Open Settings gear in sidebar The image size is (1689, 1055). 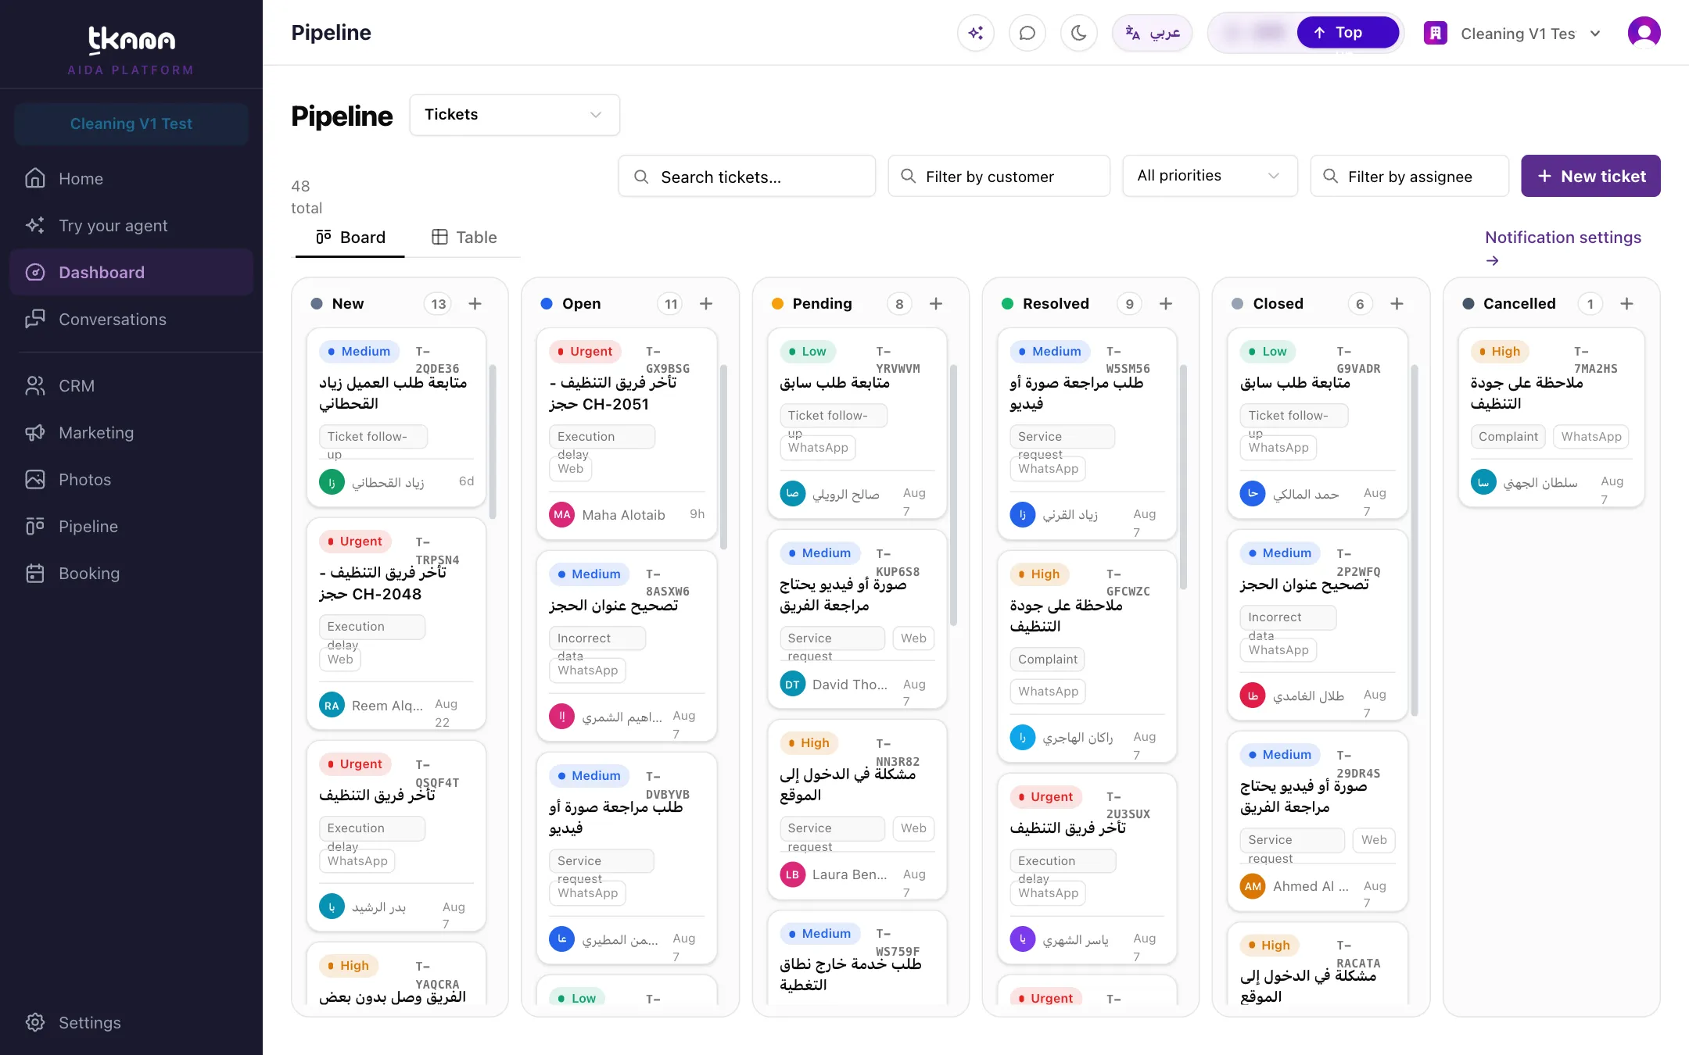point(35,1023)
